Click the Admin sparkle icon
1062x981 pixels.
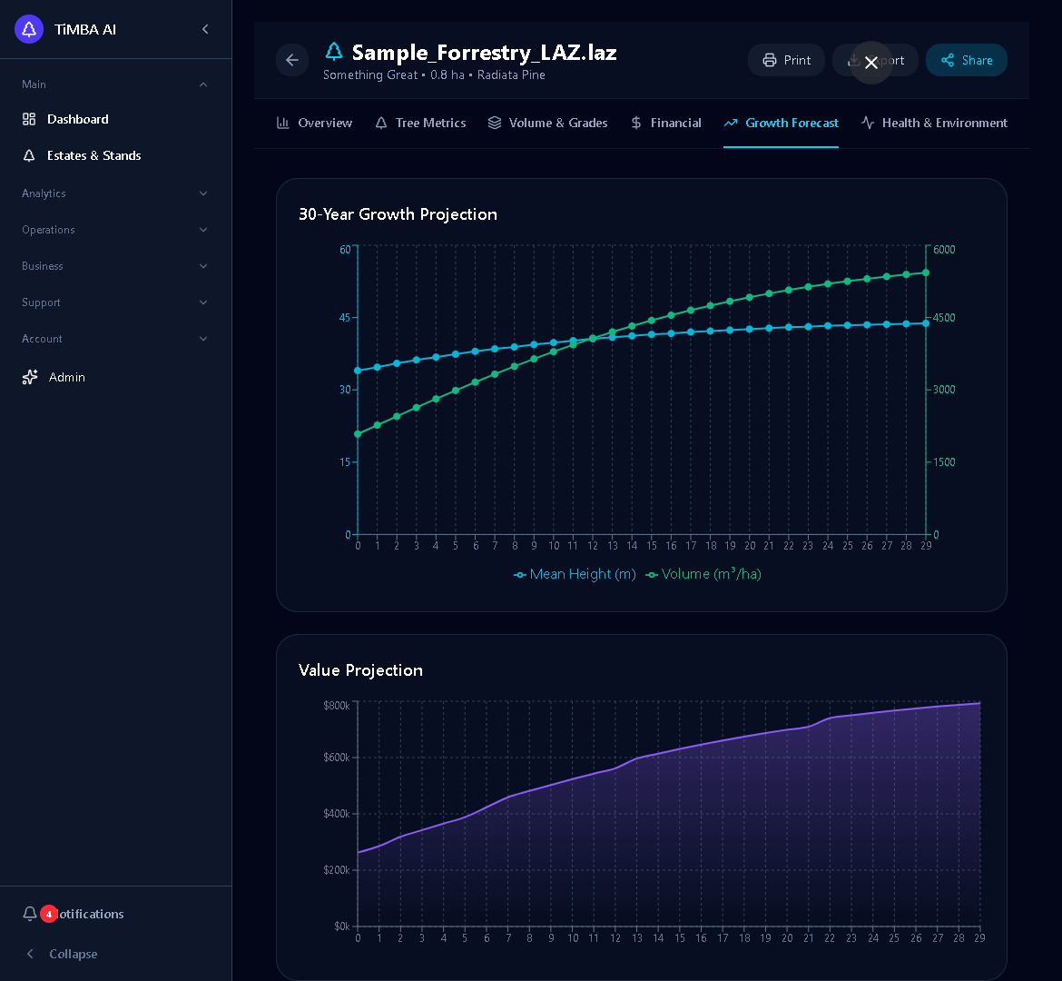[x=30, y=377]
